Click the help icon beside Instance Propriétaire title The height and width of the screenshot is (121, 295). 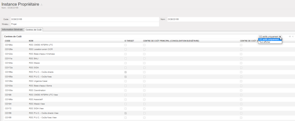coord(41,5)
